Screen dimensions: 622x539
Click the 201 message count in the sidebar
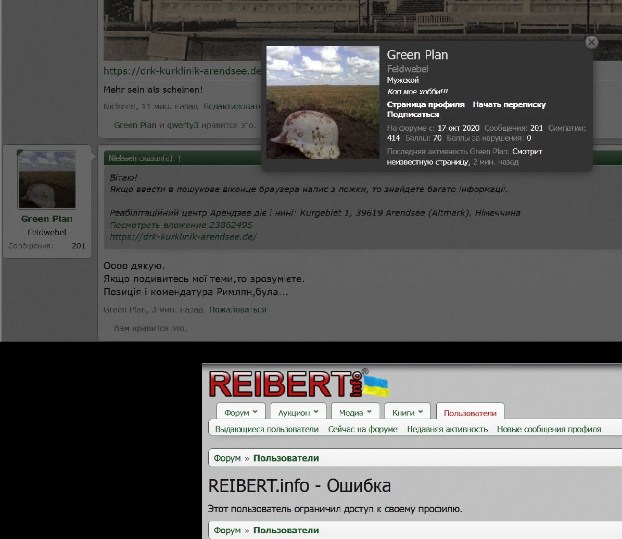coord(78,246)
